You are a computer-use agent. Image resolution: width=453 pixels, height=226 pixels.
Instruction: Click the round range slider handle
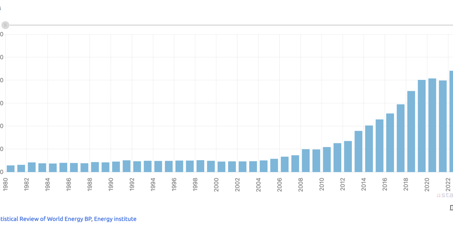point(5,25)
